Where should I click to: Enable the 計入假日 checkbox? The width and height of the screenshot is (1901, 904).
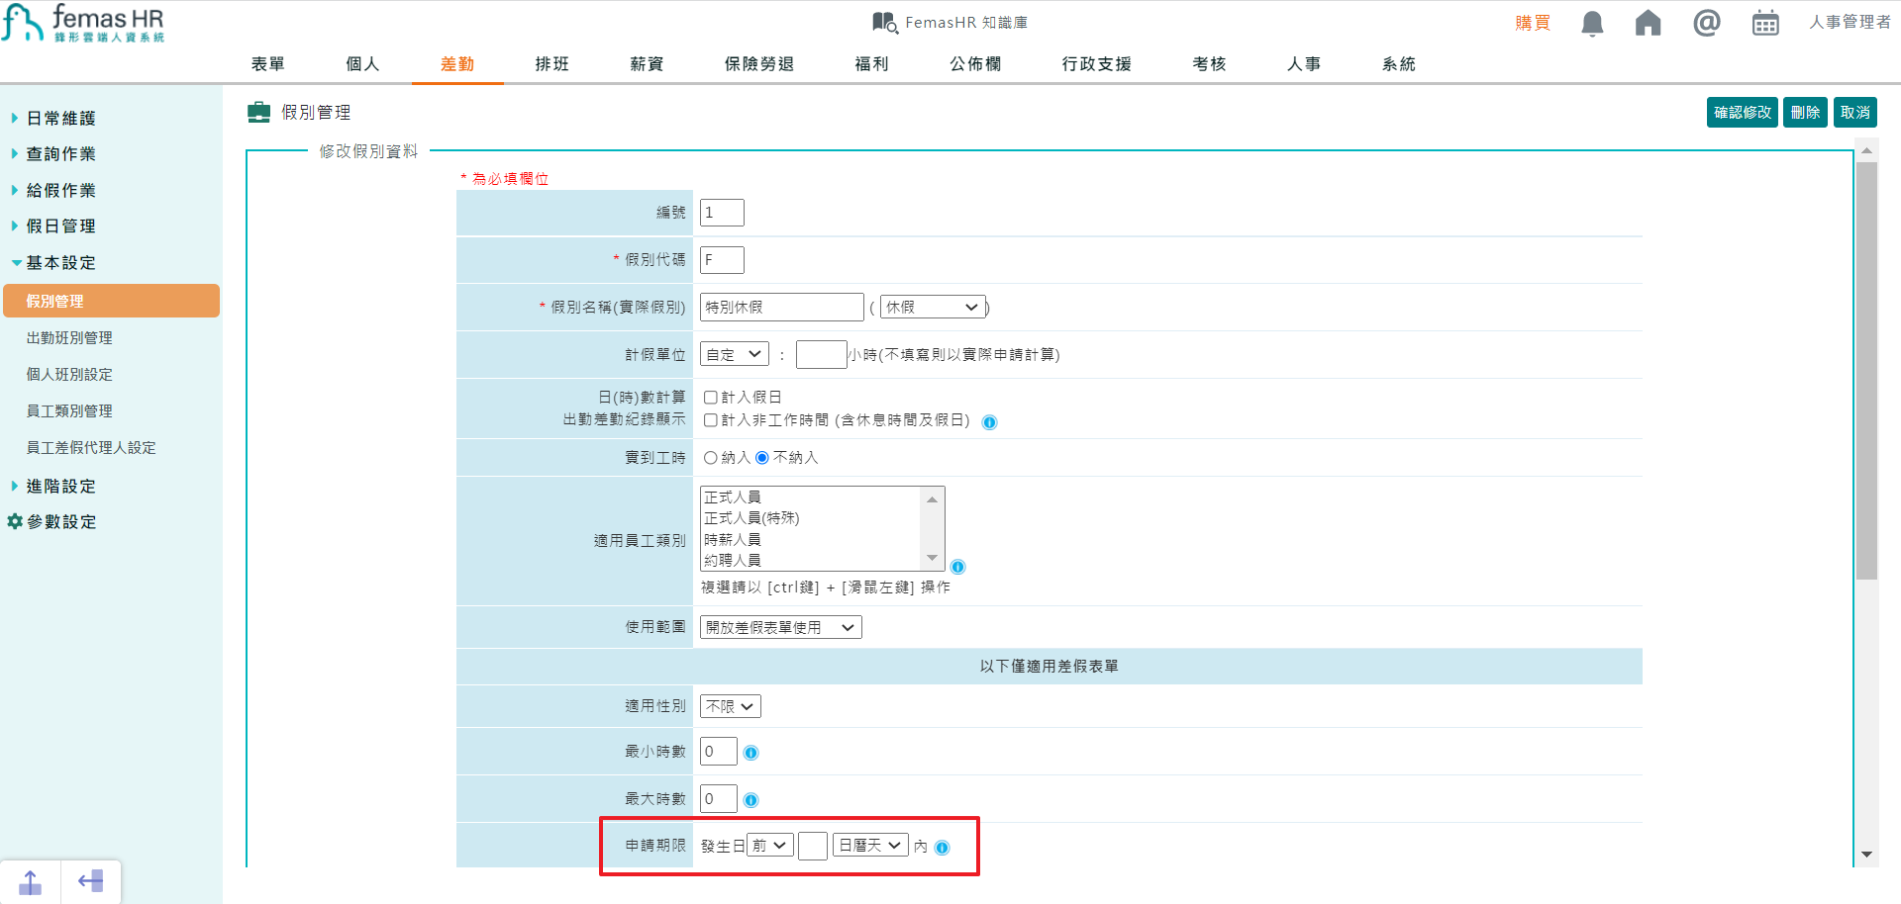coord(710,397)
